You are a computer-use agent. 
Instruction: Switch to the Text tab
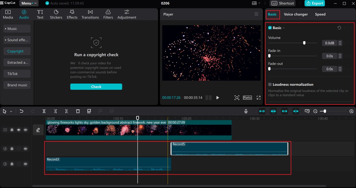click(x=40, y=14)
